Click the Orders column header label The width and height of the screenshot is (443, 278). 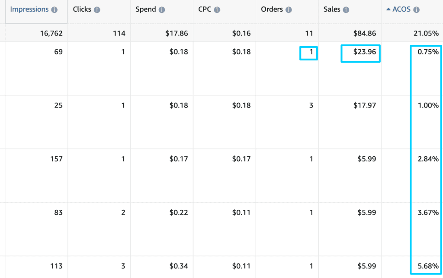tap(272, 9)
